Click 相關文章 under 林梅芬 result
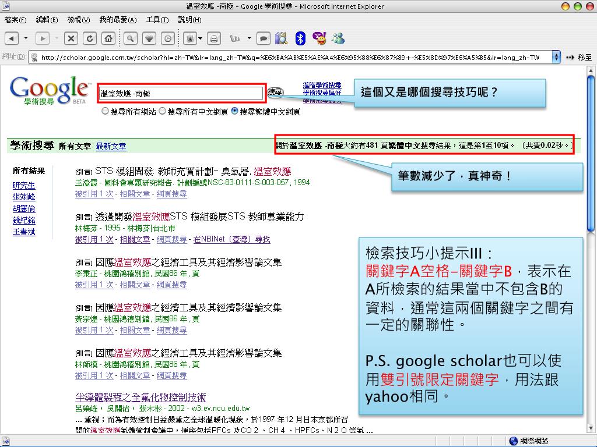This screenshot has height=447, width=597. [135, 239]
